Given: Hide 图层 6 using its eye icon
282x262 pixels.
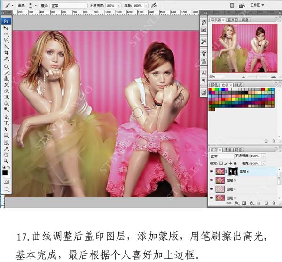Looking at the screenshot, I should point(211,172).
